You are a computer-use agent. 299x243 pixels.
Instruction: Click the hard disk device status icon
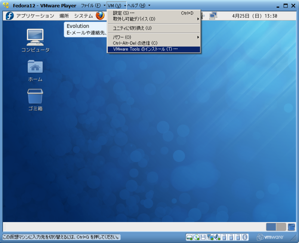pyautogui.click(x=189, y=237)
